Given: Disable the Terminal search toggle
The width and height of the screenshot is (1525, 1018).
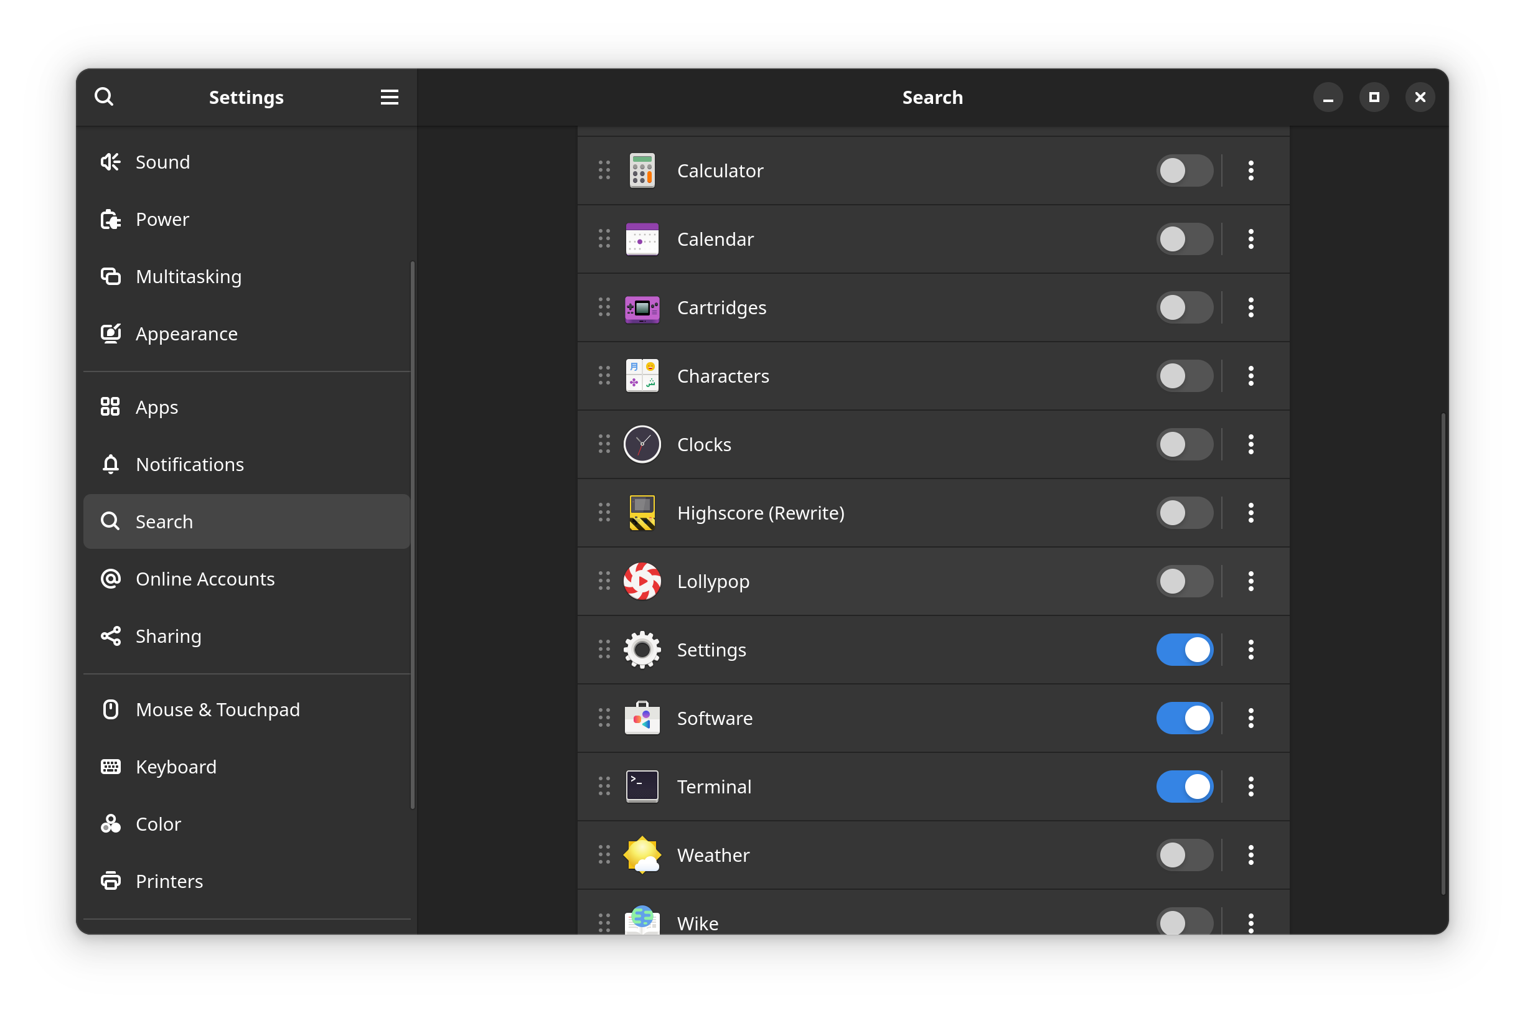Looking at the screenshot, I should 1184,787.
